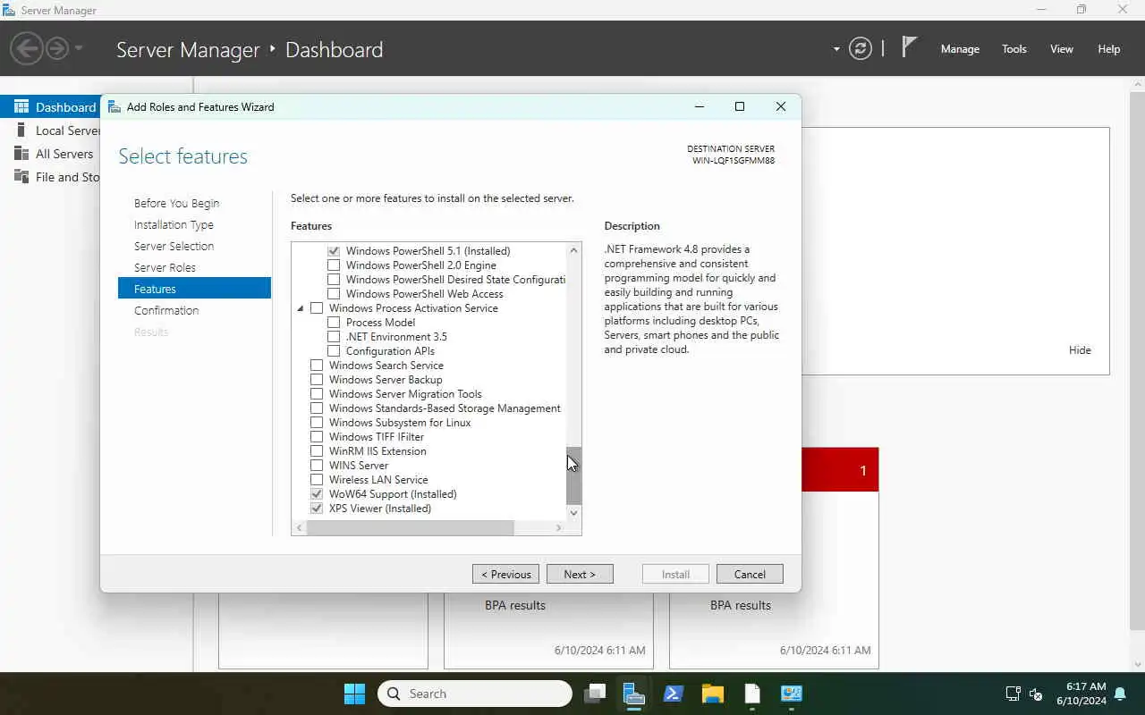Check Windows Server Migration Tools
The image size is (1145, 715).
point(317,394)
